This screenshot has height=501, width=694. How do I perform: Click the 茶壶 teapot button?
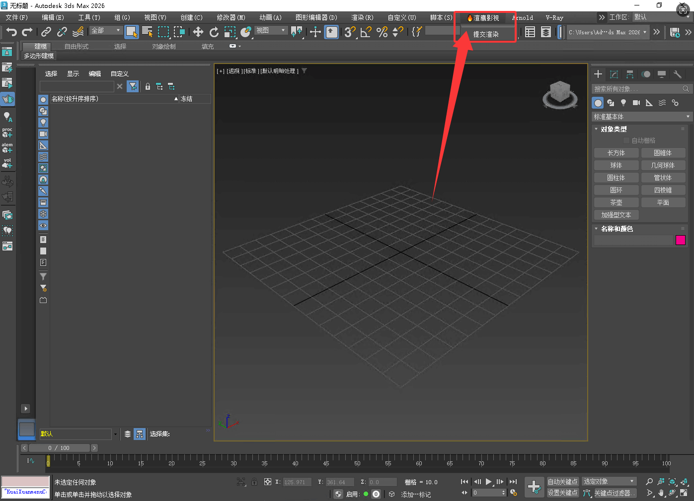616,202
